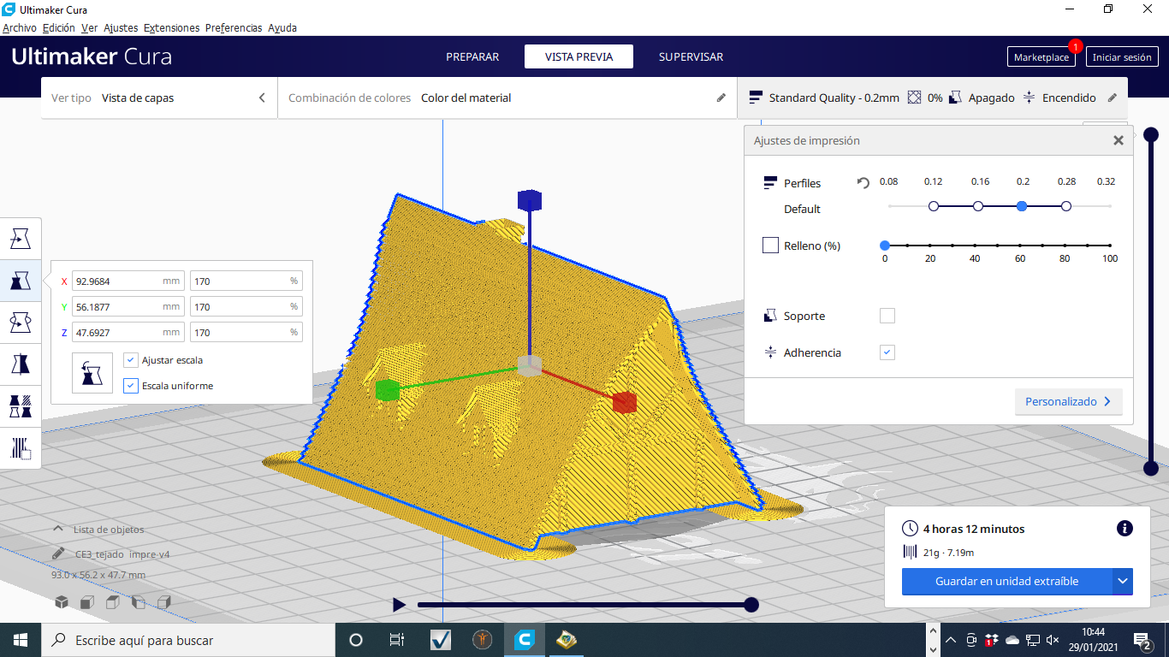Select the 0.12 profile radio point

934,206
